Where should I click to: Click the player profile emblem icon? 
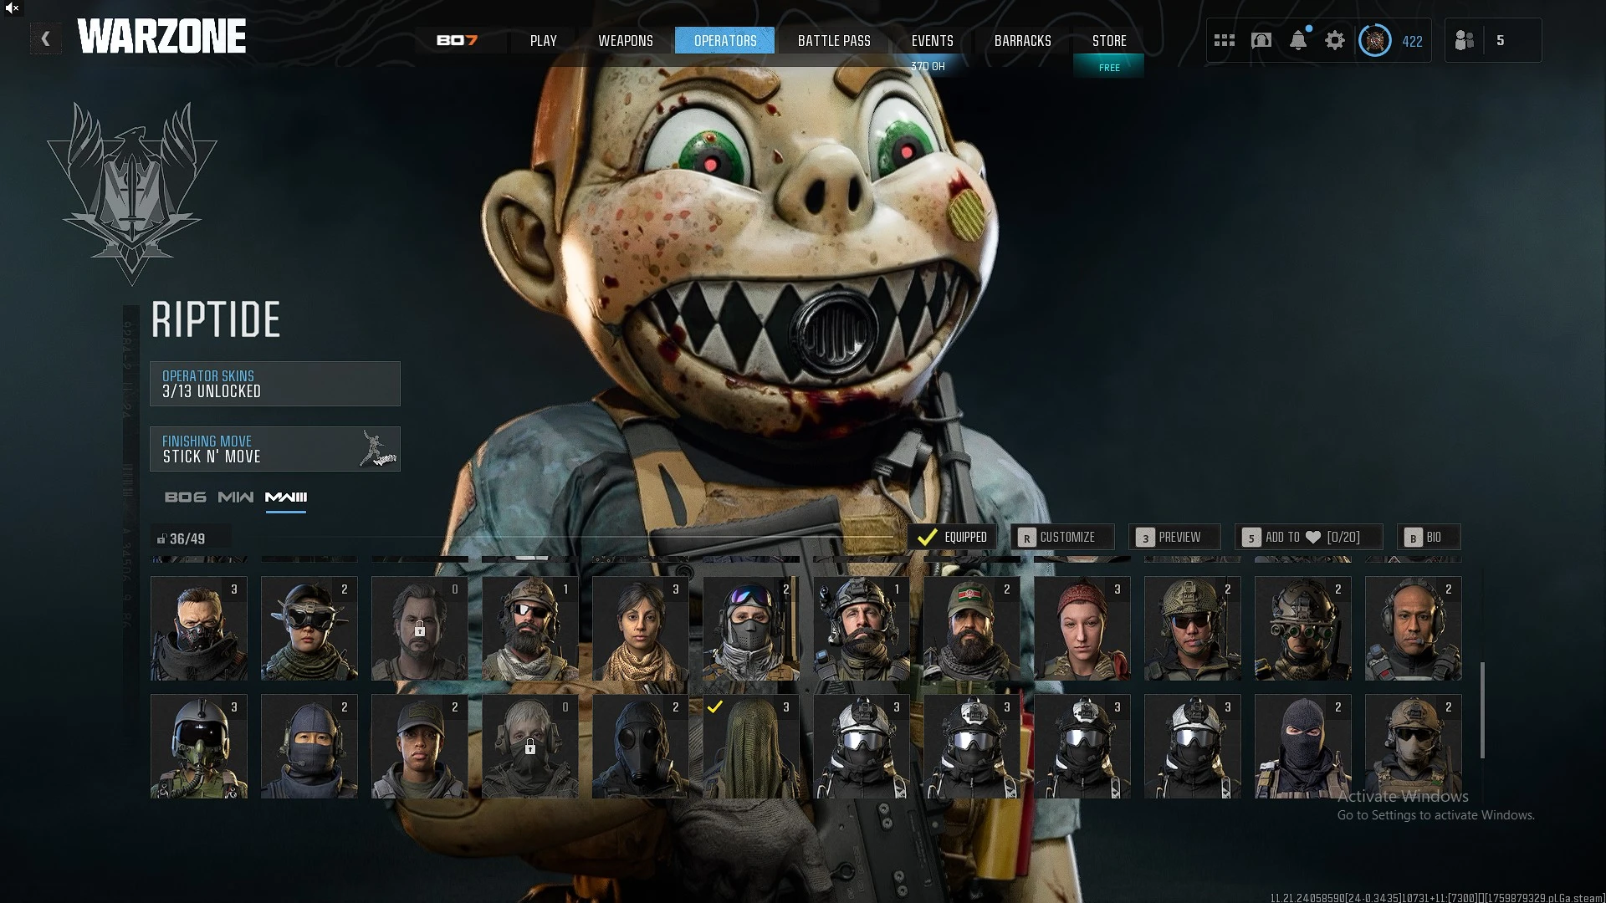[x=1374, y=40]
